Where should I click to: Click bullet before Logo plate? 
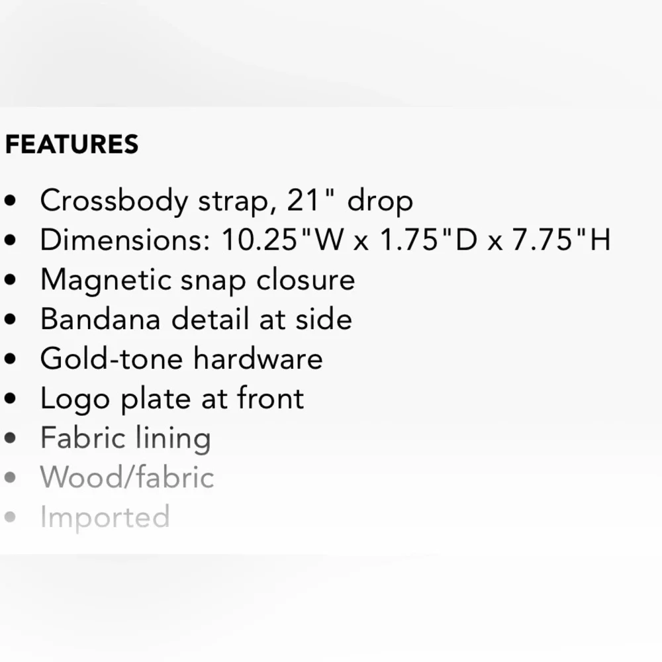coord(10,398)
